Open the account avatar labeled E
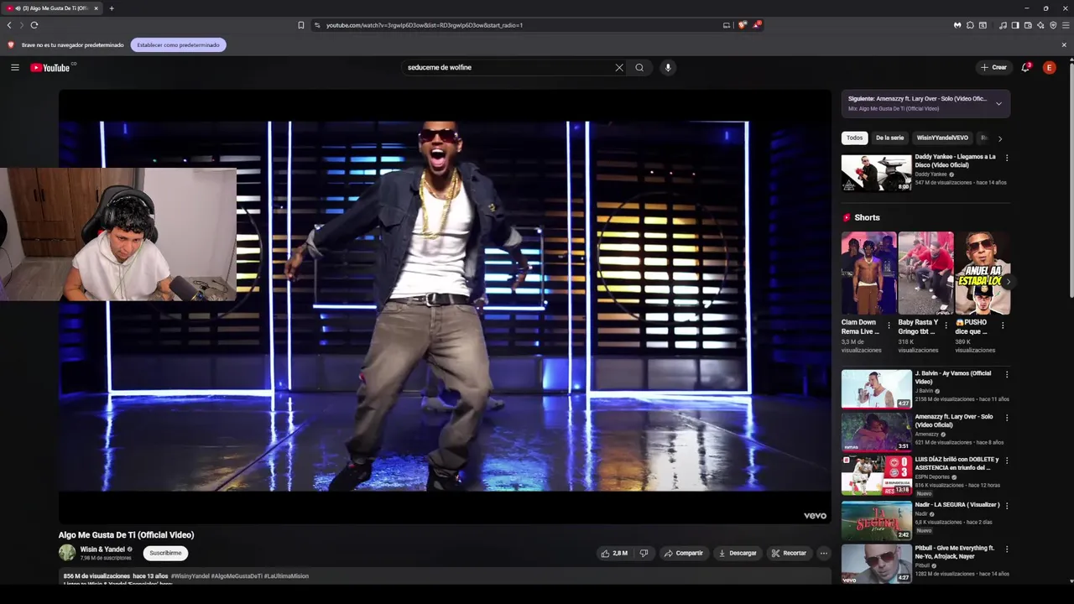 pyautogui.click(x=1049, y=67)
